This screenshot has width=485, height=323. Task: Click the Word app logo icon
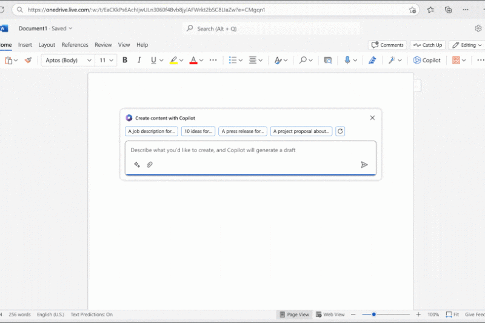(4, 28)
